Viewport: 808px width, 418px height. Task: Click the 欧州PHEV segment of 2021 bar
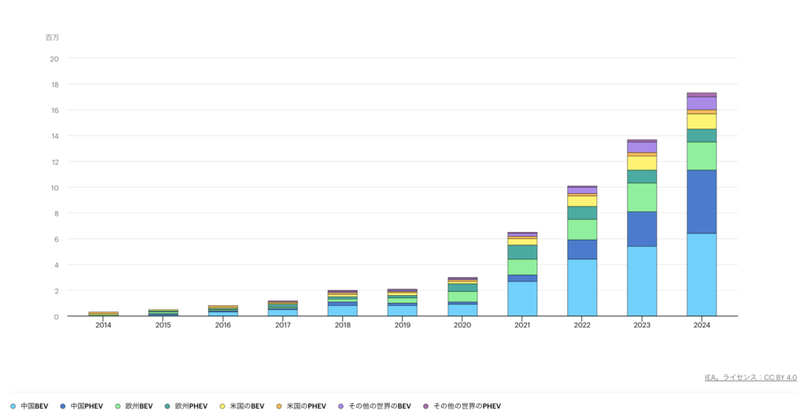[522, 252]
